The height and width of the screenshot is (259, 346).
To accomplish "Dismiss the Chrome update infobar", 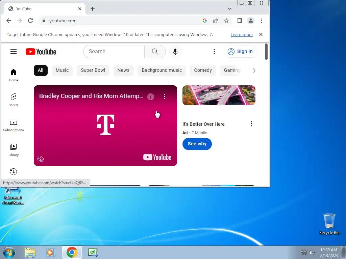I will pos(261,35).
